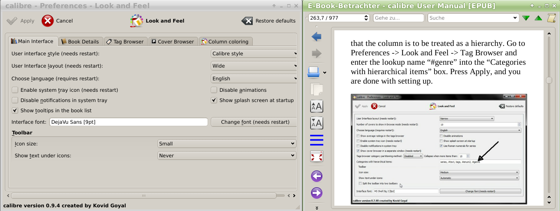Uncheck Show splash screen at startup
Image resolution: width=560 pixels, height=211 pixels.
point(214,100)
